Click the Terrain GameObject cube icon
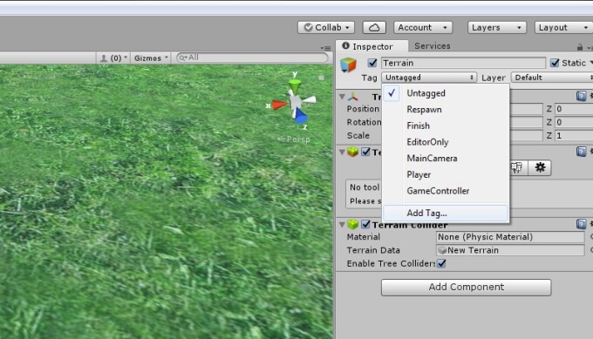This screenshot has width=593, height=339. point(348,64)
